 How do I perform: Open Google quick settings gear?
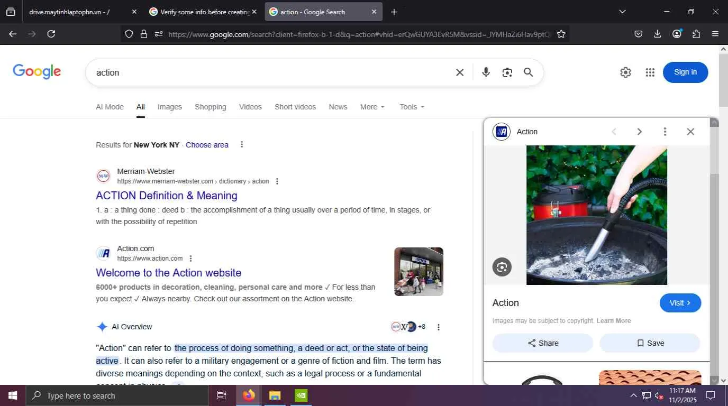625,72
